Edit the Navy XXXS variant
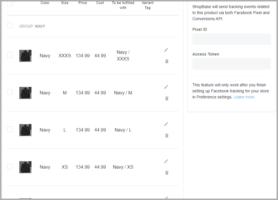 pos(166,50)
